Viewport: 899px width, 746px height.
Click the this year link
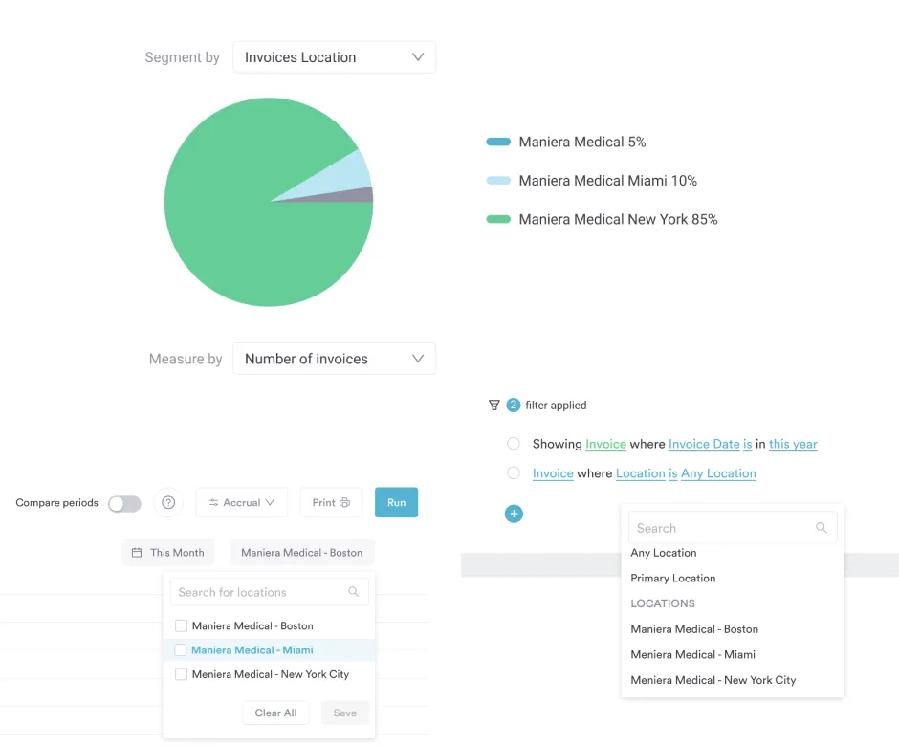793,444
